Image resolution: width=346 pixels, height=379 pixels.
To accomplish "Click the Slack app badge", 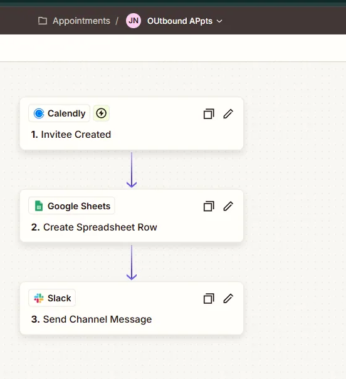I will click(x=52, y=298).
